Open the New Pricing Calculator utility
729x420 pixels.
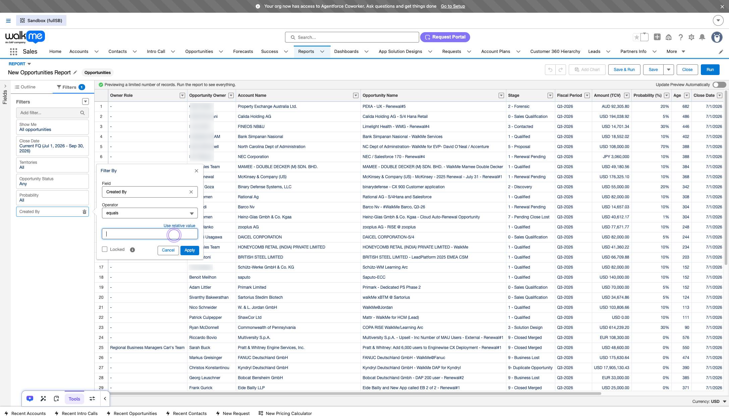point(285,414)
